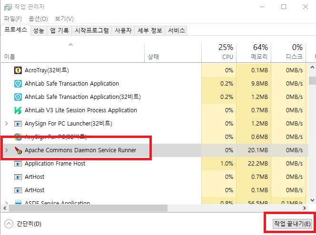The width and height of the screenshot is (316, 235).
Task: Open the 파일(F) menu
Action: pos(13,19)
